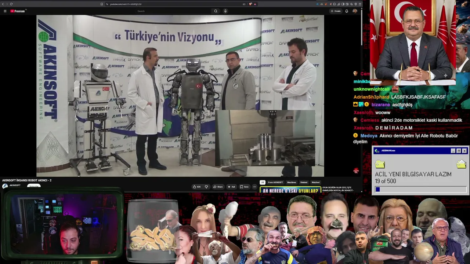Reload the YouTube page
The image size is (470, 264).
tap(11, 4)
